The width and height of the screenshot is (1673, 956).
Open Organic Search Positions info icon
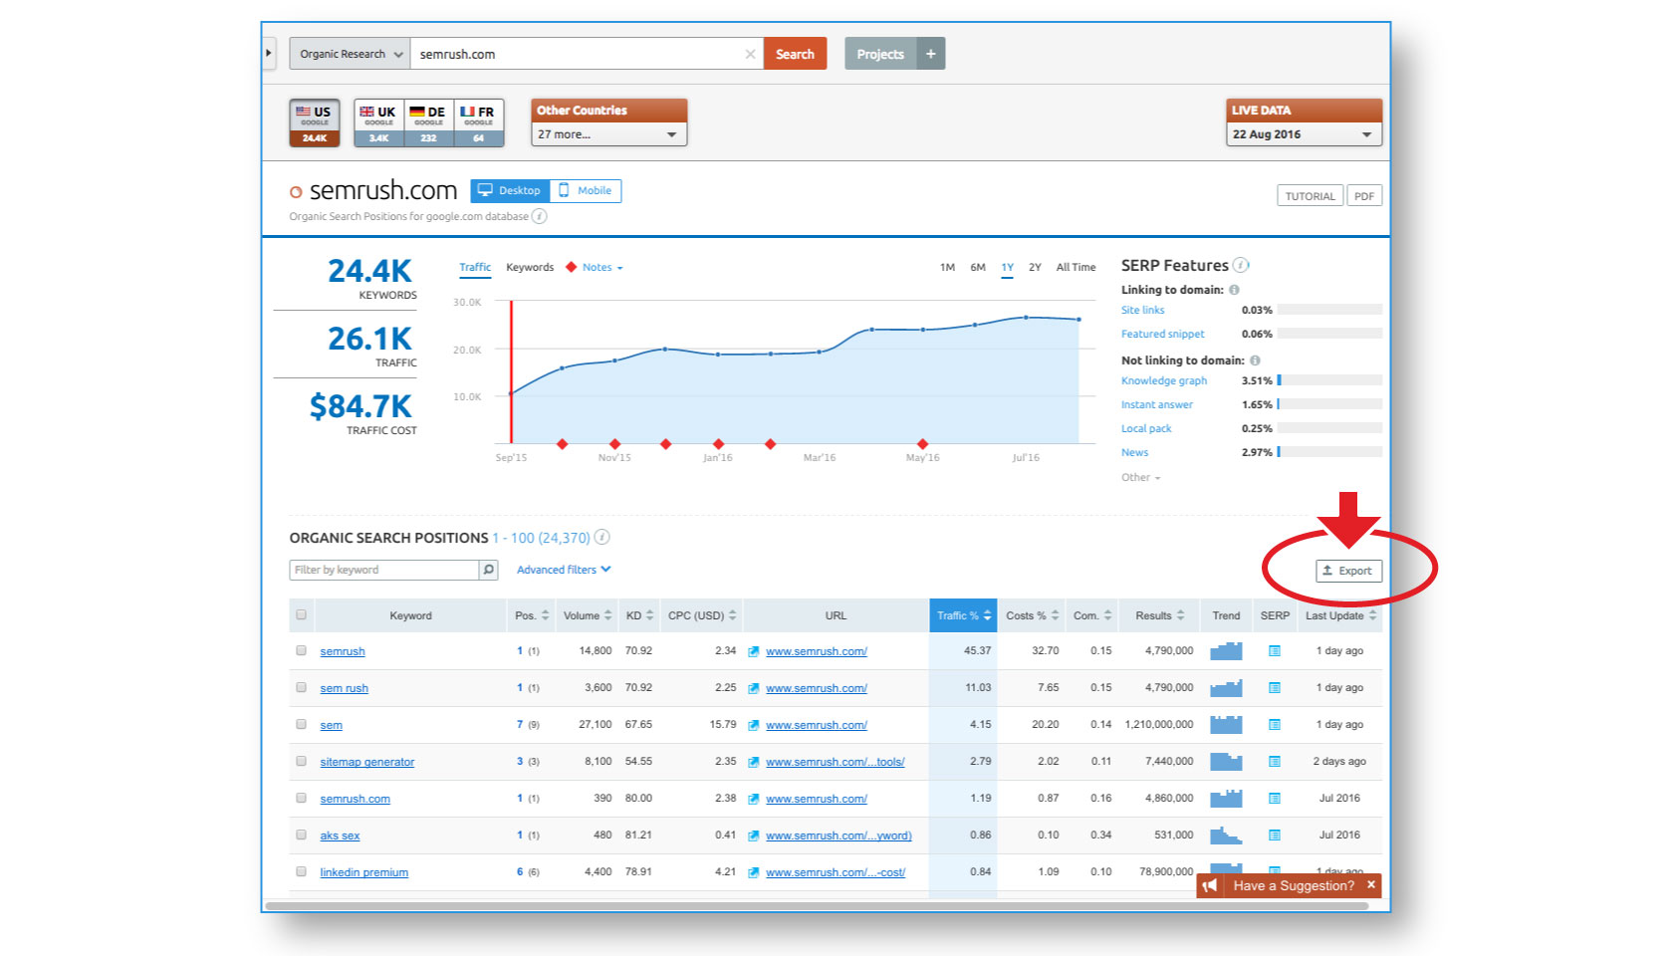coord(601,537)
